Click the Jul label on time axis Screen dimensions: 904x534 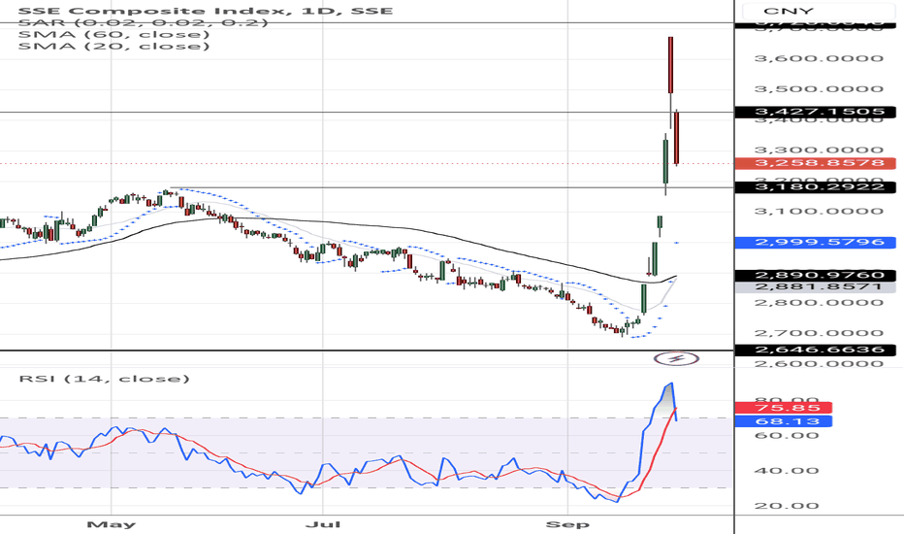point(320,524)
